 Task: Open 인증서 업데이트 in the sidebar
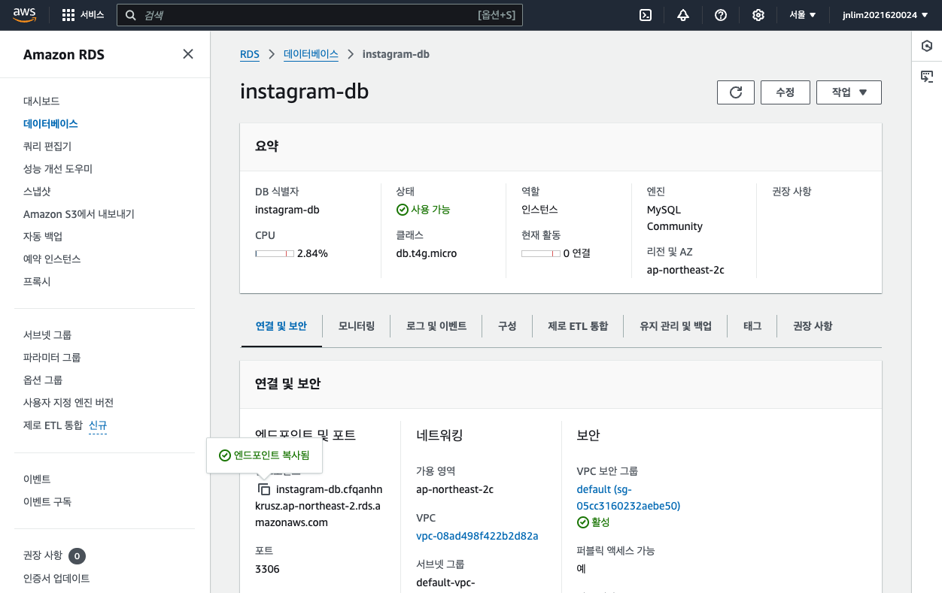click(56, 578)
